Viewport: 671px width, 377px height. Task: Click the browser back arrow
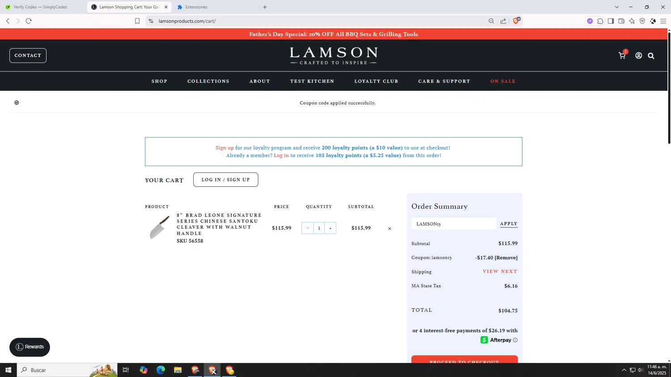pos(8,21)
